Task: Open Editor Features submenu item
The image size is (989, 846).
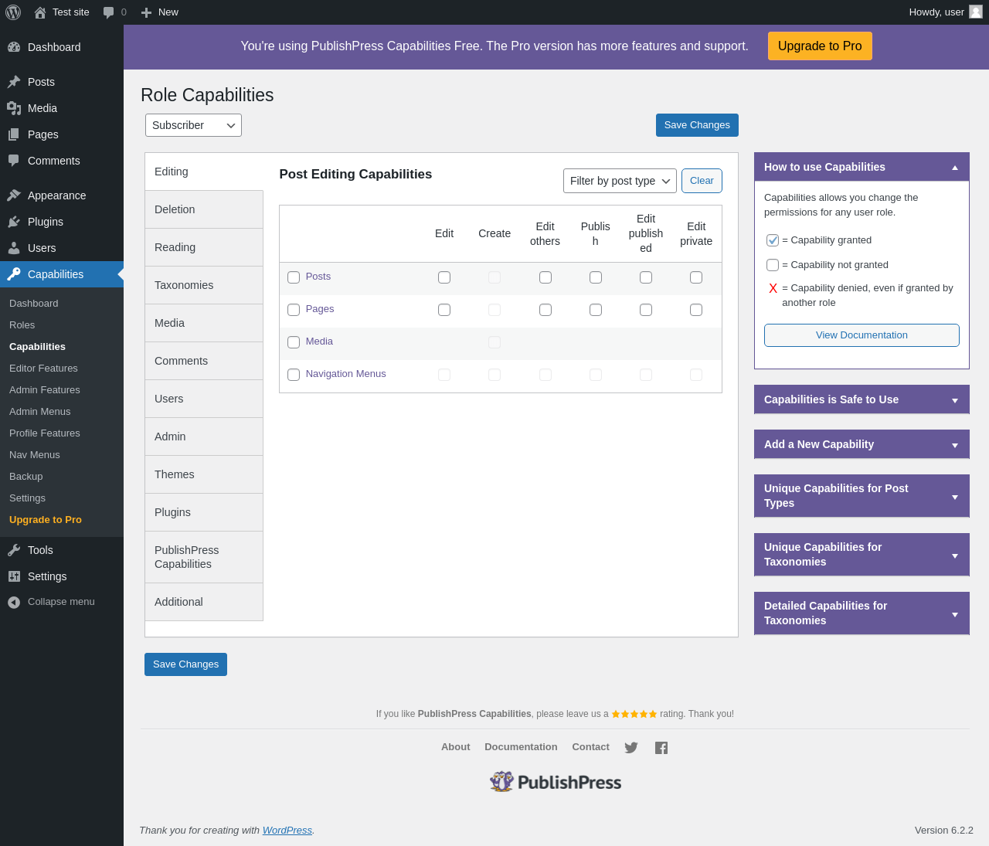Action: [x=43, y=369]
